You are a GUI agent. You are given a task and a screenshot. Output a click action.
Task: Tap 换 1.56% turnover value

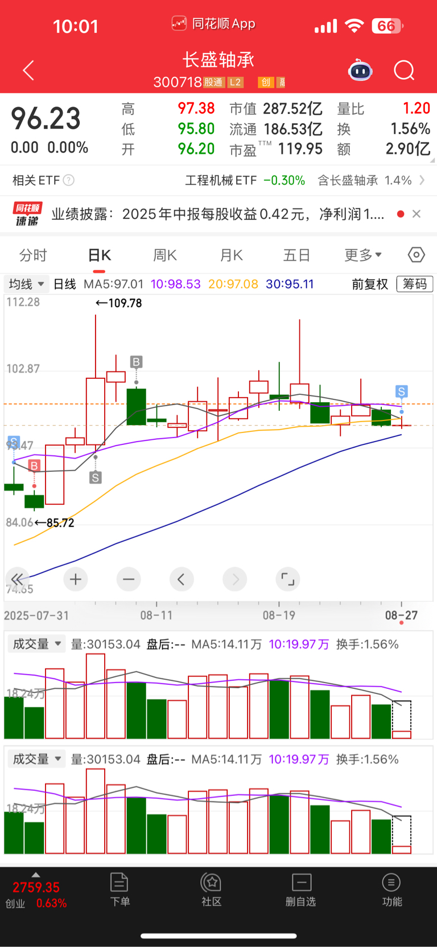point(384,129)
